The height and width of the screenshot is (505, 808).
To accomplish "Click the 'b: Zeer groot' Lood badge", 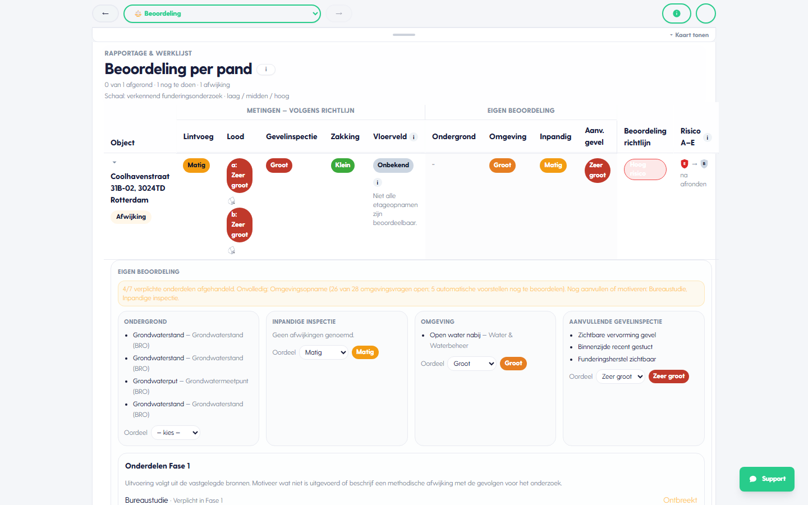I will click(240, 225).
